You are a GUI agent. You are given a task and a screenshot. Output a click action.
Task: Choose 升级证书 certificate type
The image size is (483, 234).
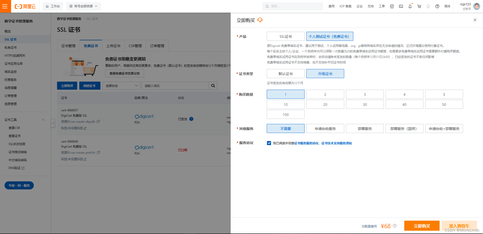tap(325, 74)
